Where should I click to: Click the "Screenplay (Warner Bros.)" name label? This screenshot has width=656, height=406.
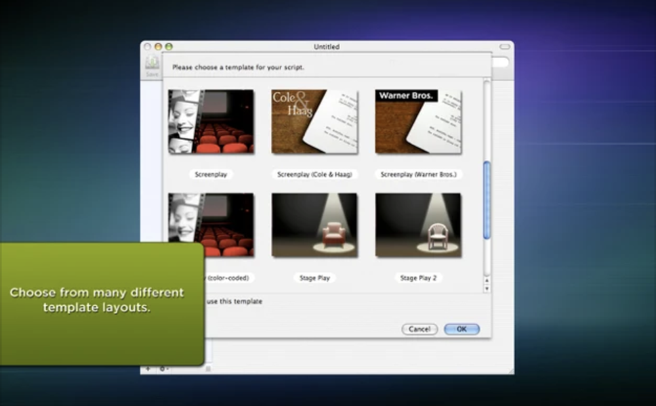(418, 175)
